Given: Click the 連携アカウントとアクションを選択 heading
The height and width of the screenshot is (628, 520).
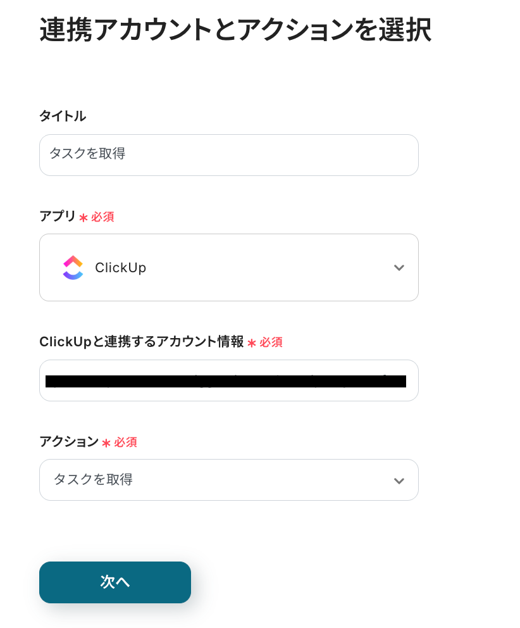Looking at the screenshot, I should click(x=235, y=30).
